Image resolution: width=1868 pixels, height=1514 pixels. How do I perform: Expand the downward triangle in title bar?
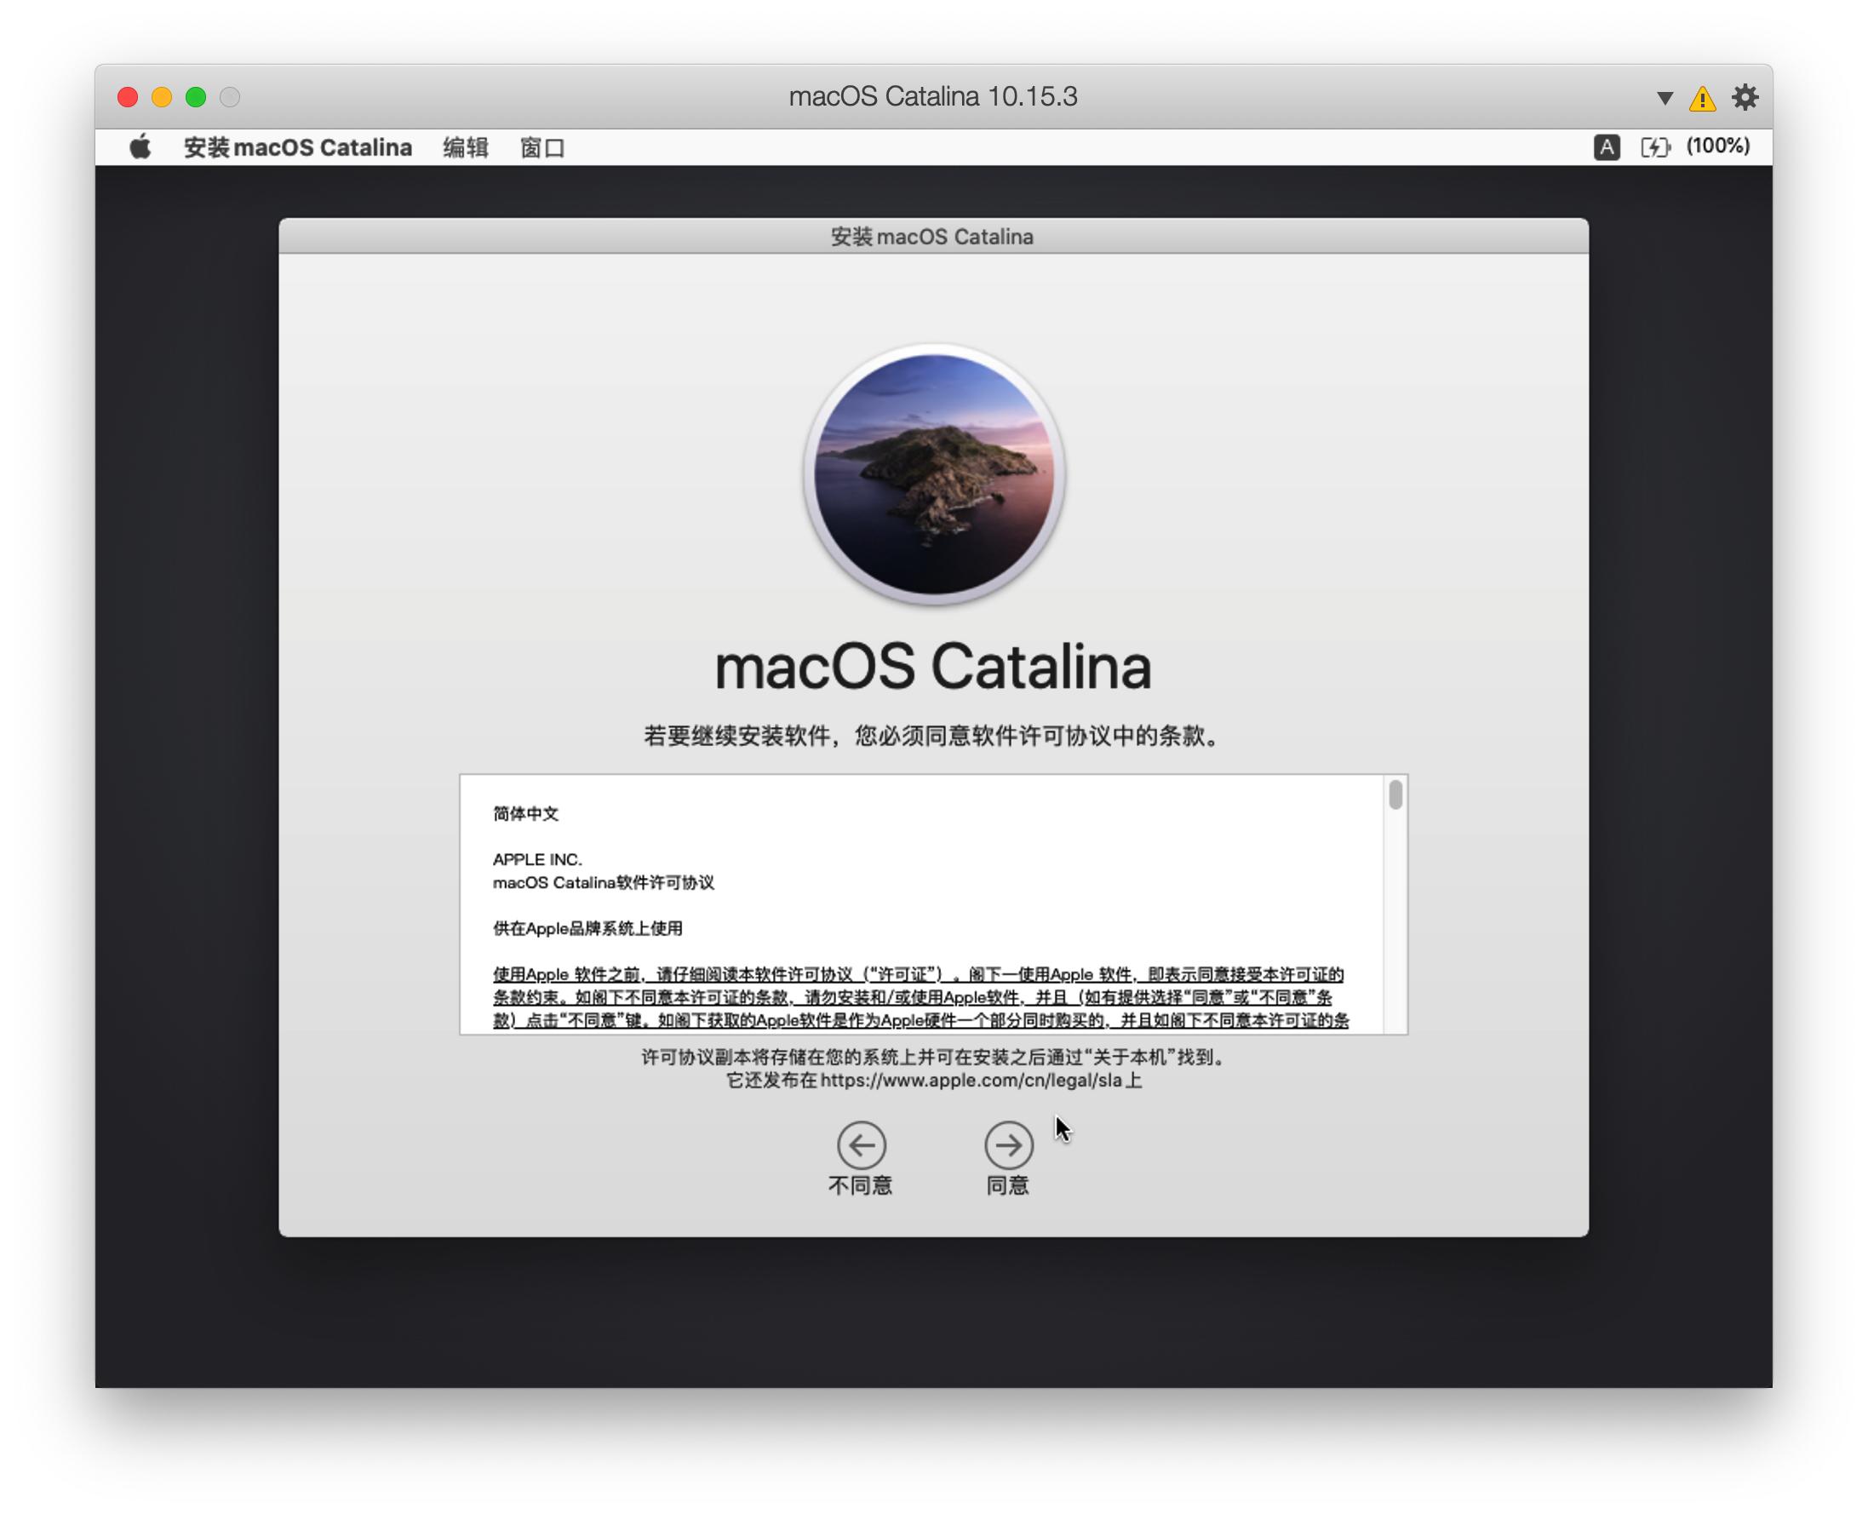point(1664,98)
